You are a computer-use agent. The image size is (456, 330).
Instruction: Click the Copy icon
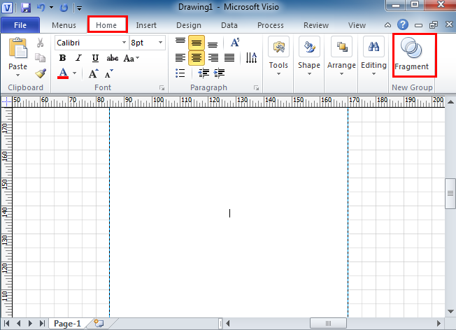[x=40, y=57]
